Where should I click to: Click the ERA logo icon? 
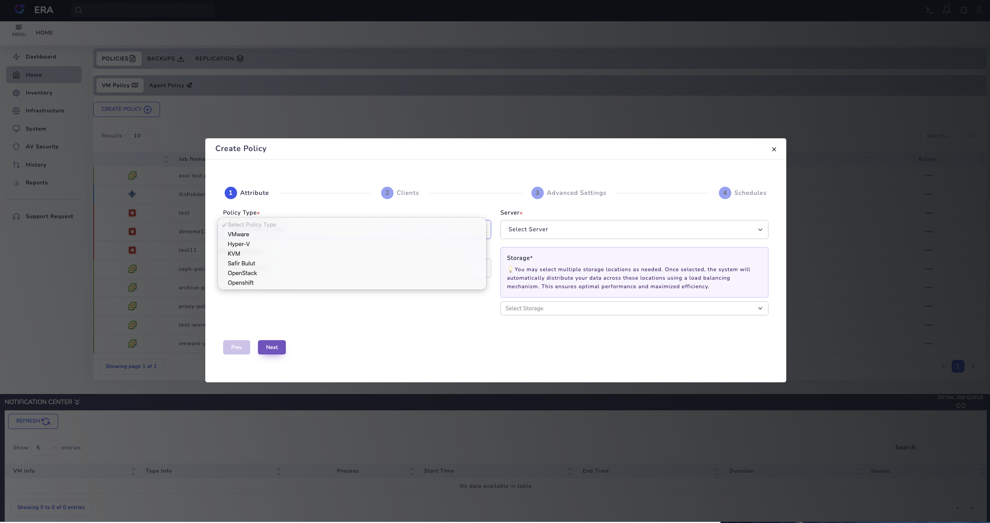pos(20,9)
